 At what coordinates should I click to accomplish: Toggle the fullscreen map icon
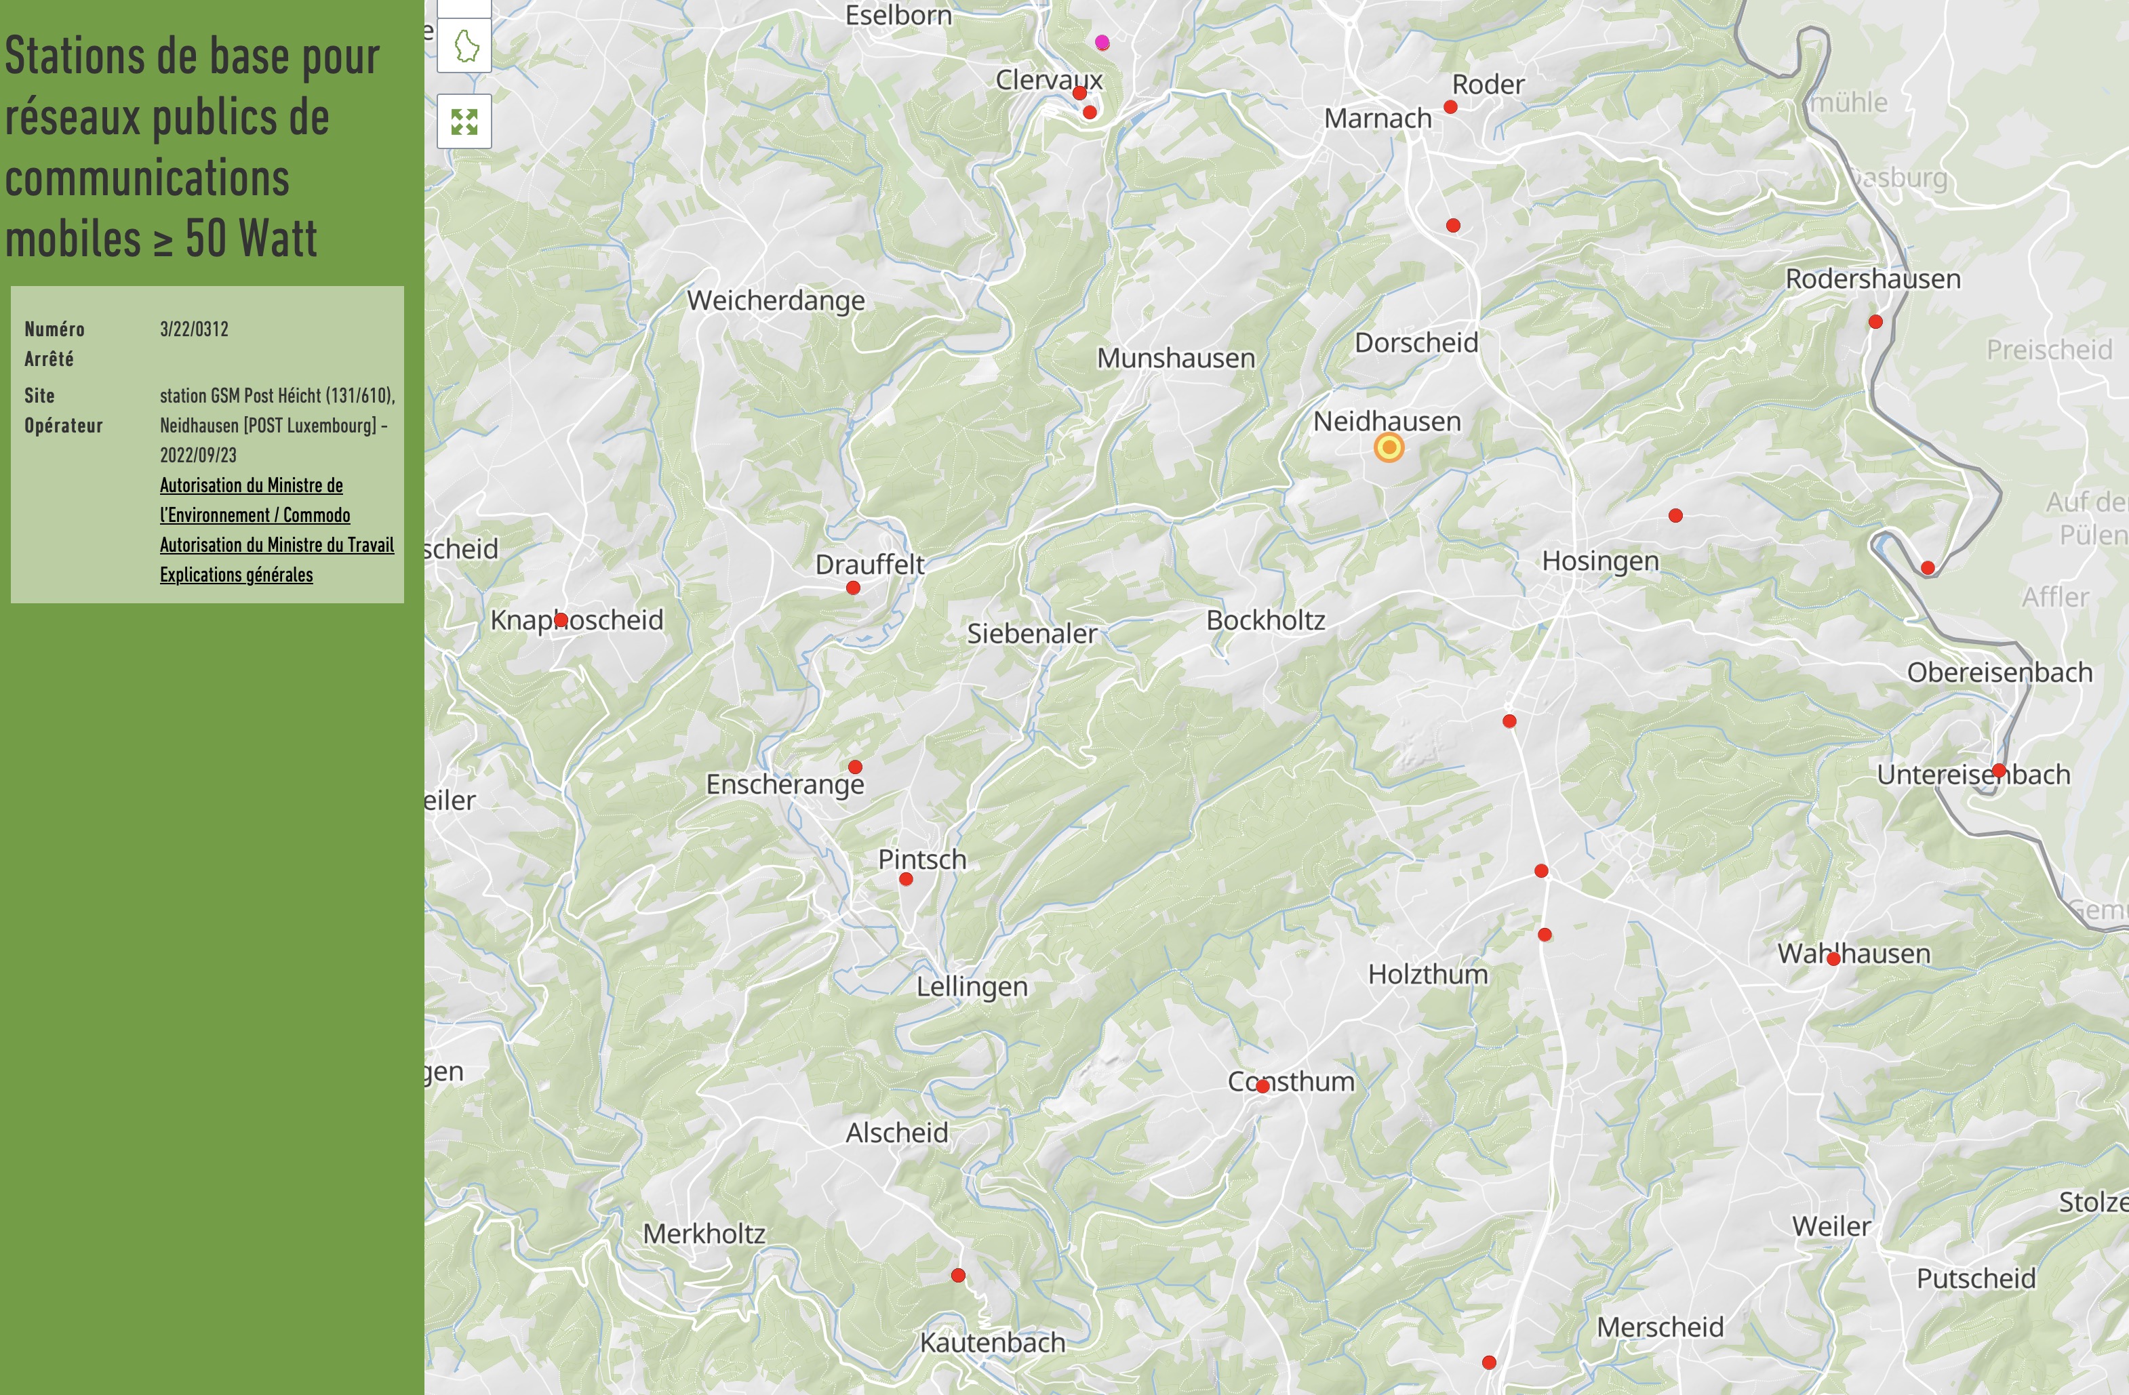coord(464,121)
